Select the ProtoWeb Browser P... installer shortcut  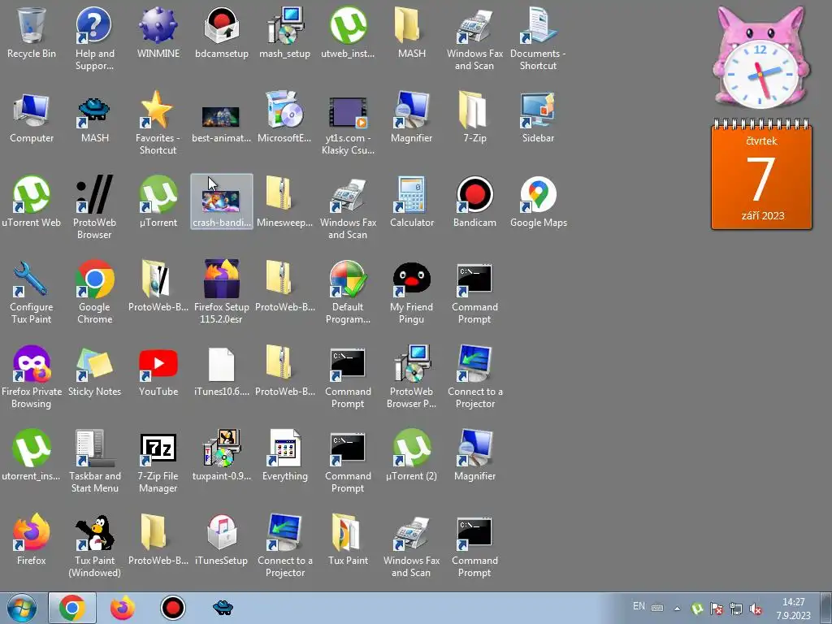click(x=411, y=375)
